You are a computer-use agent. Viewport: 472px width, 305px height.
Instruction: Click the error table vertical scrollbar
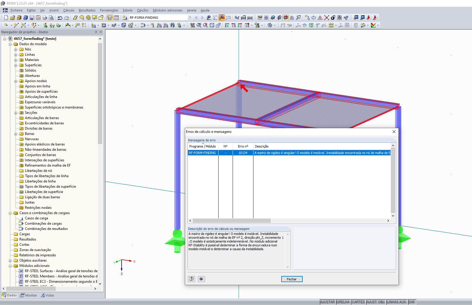pyautogui.click(x=393, y=181)
